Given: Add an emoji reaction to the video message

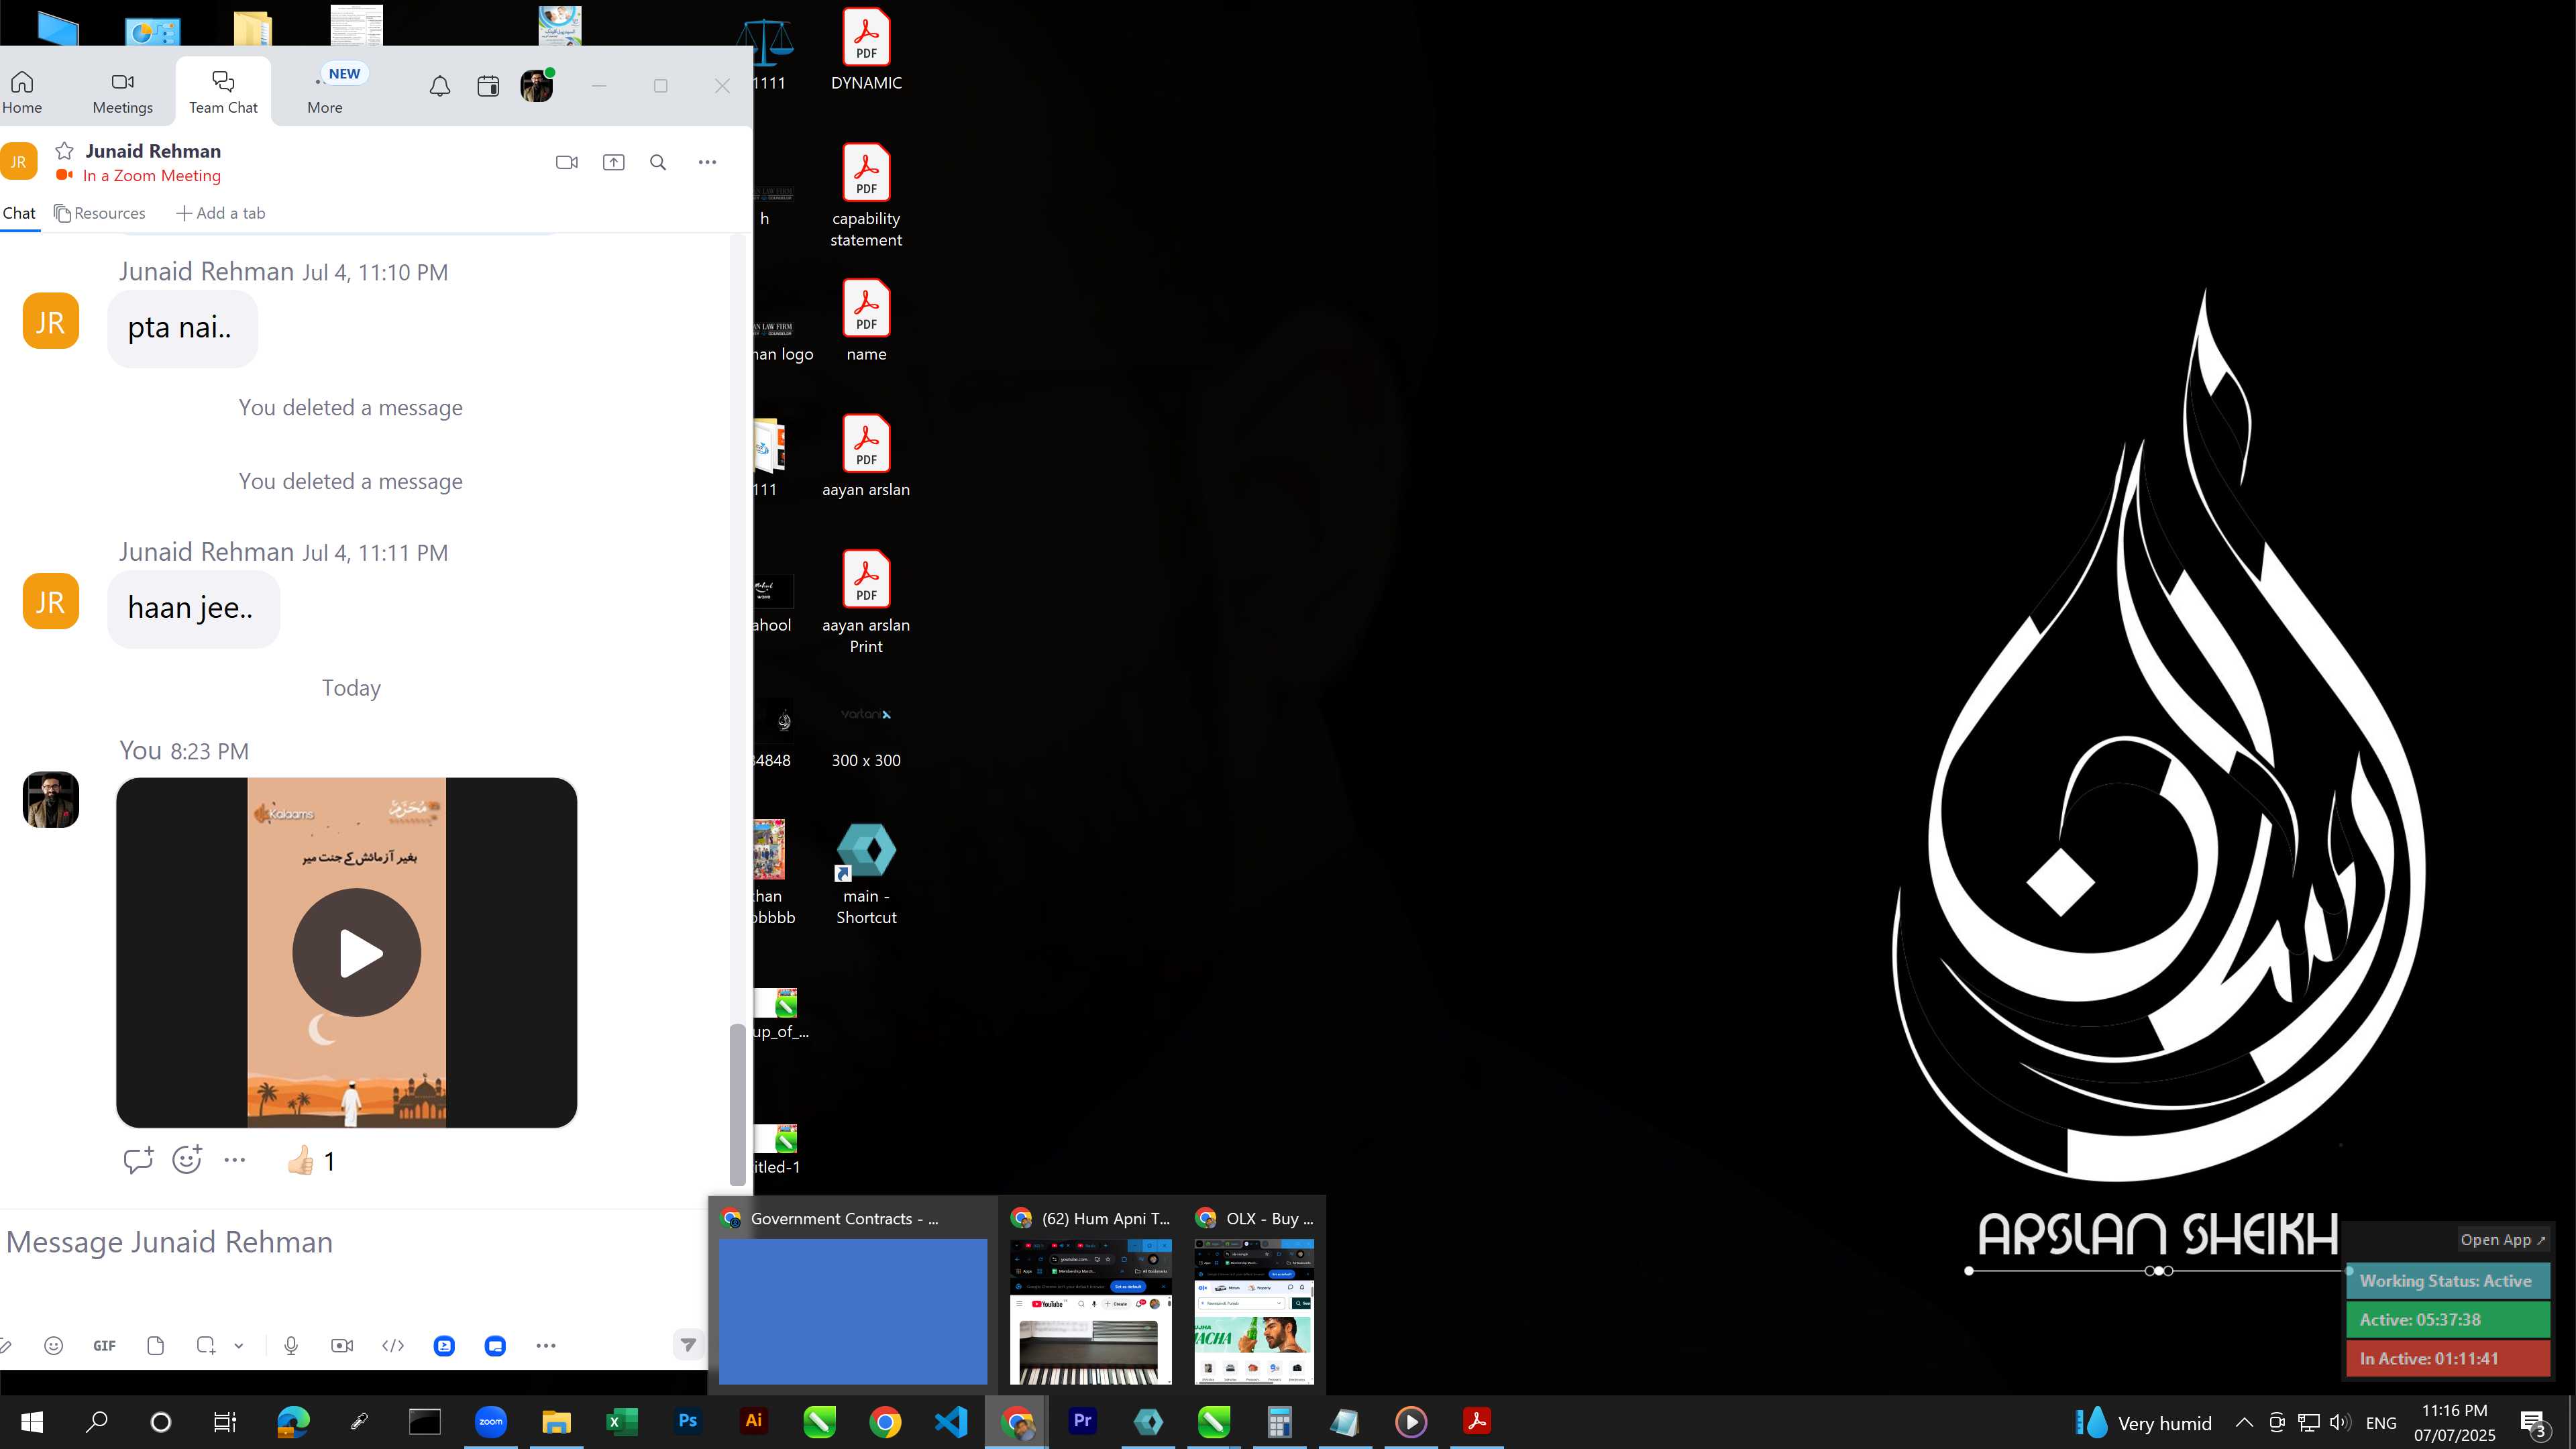Looking at the screenshot, I should (x=187, y=1160).
